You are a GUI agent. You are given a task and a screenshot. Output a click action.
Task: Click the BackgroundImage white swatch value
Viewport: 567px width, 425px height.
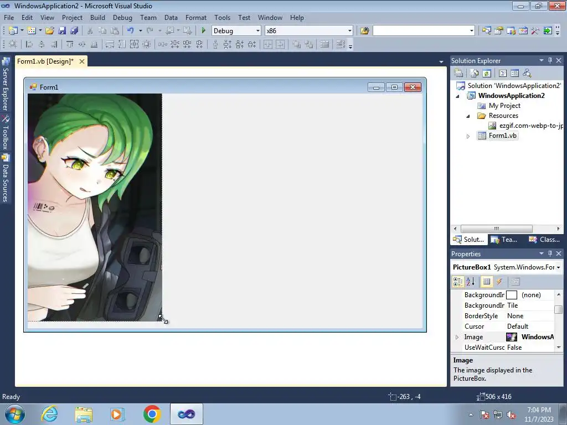[511, 295]
